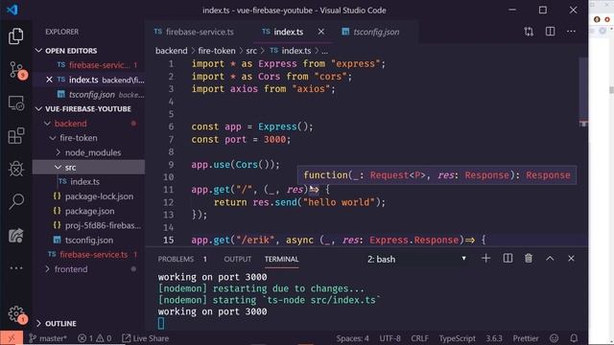The image size is (614, 345).
Task: Open the Output panel tab
Action: 237,259
